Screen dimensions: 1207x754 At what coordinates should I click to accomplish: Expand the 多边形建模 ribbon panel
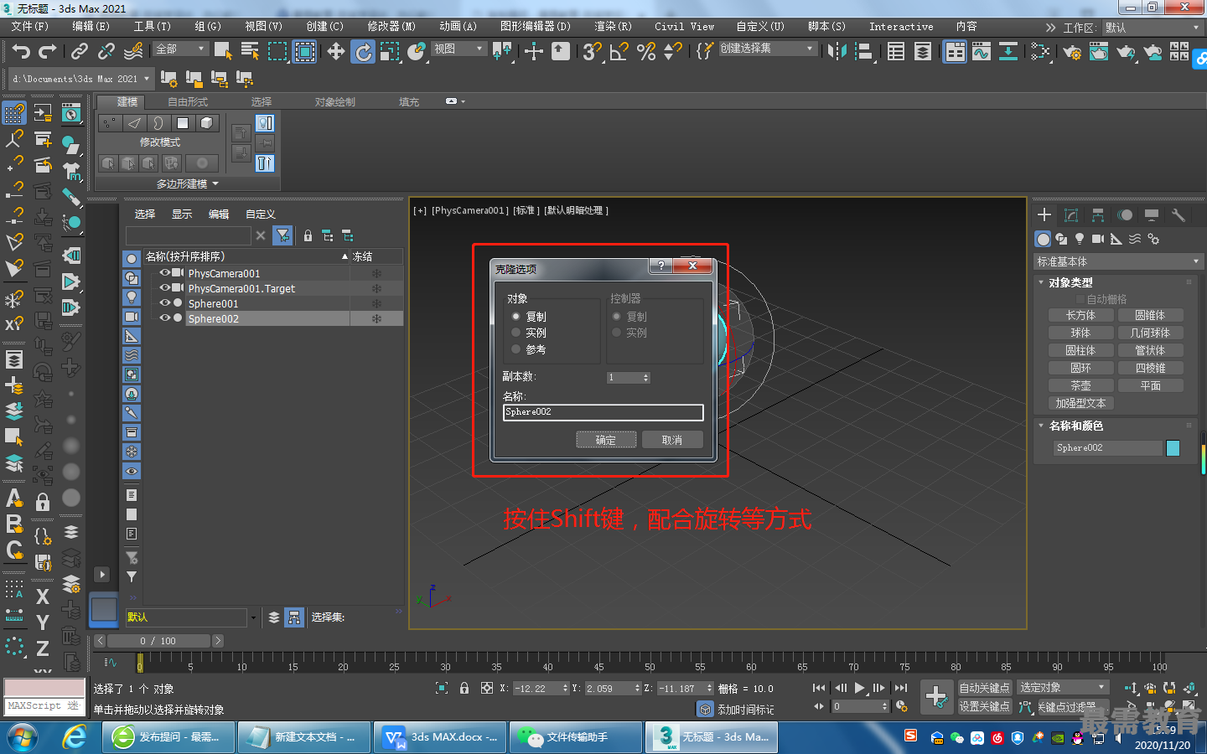coord(188,183)
